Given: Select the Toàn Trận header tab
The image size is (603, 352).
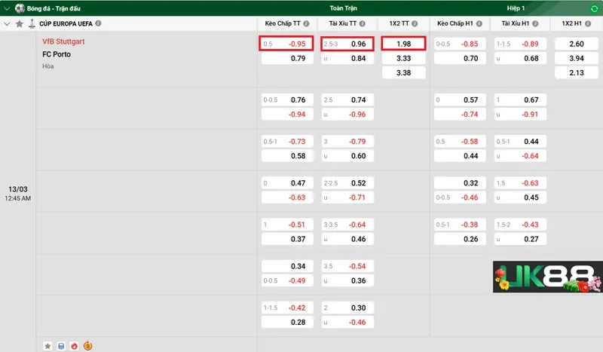Looking at the screenshot, I should pos(344,8).
